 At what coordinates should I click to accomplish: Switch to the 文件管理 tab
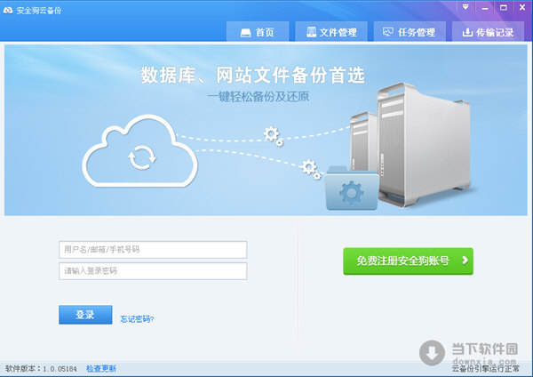click(x=331, y=32)
